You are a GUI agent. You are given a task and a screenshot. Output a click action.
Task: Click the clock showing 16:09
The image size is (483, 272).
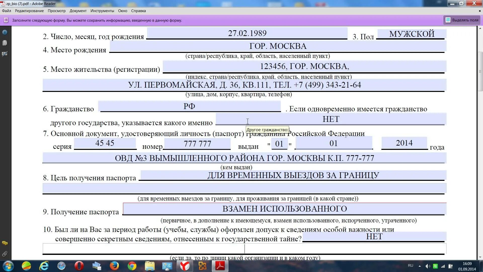467,264
